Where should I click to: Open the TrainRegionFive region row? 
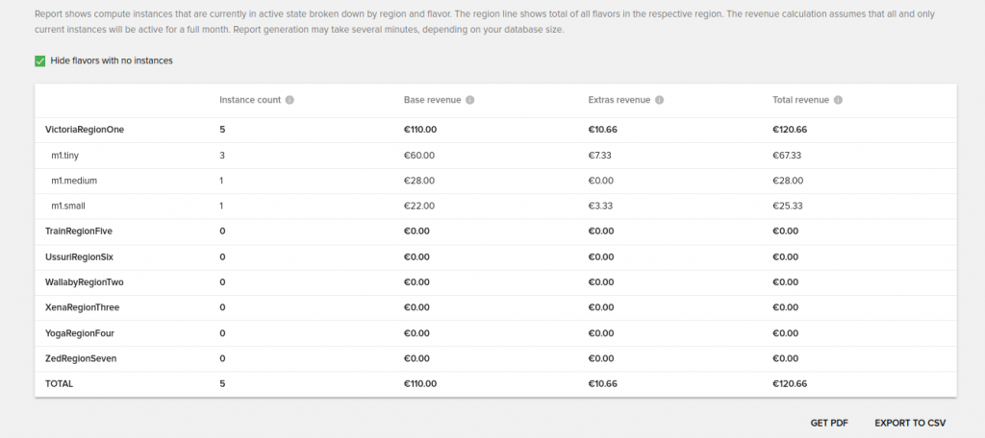(x=495, y=231)
